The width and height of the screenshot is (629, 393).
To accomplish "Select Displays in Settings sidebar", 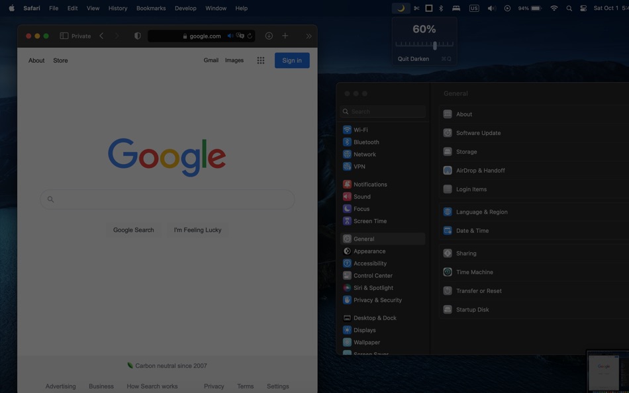I will tap(383, 330).
